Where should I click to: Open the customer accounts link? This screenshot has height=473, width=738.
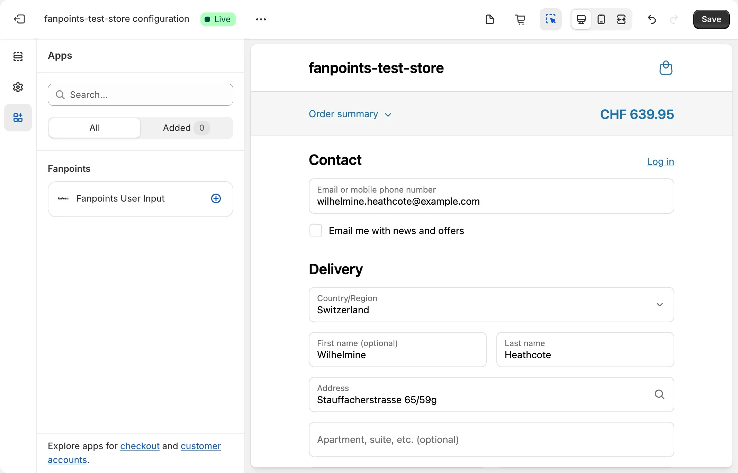point(134,453)
